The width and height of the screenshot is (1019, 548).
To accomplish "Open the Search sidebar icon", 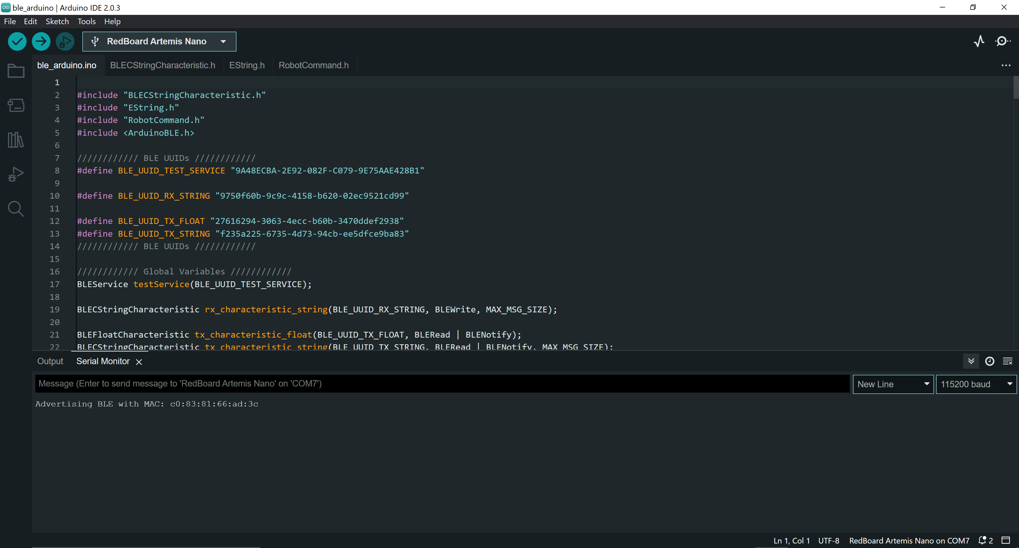I will 16,209.
